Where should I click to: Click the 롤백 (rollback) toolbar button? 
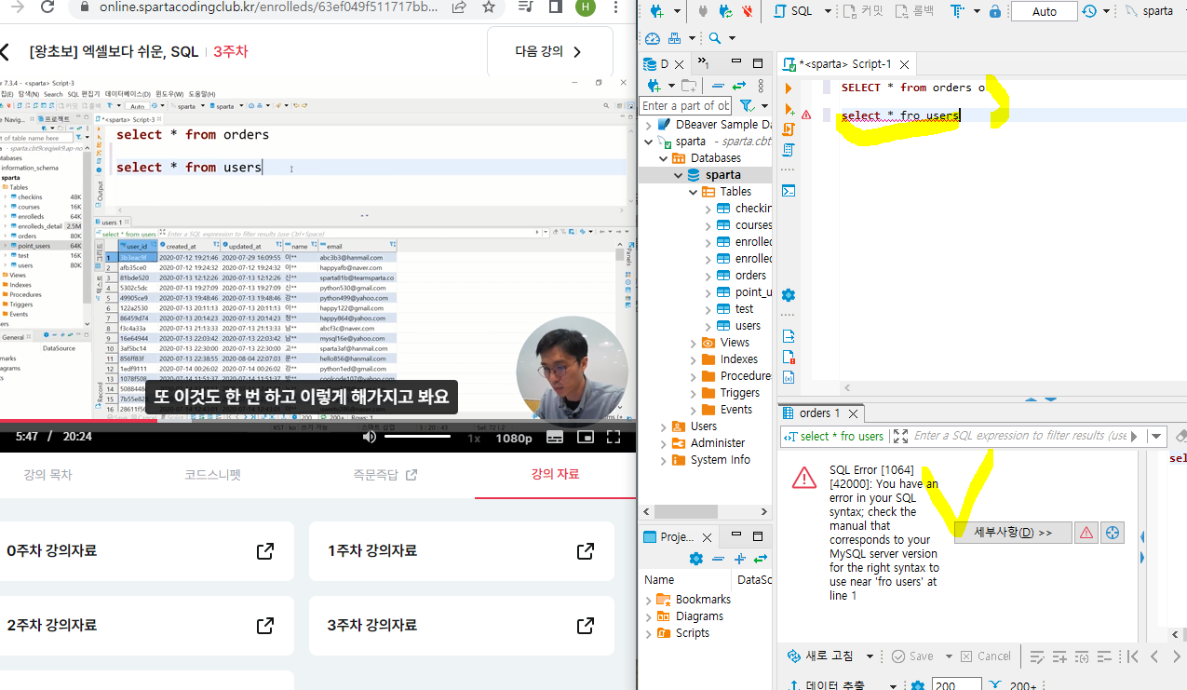point(915,12)
